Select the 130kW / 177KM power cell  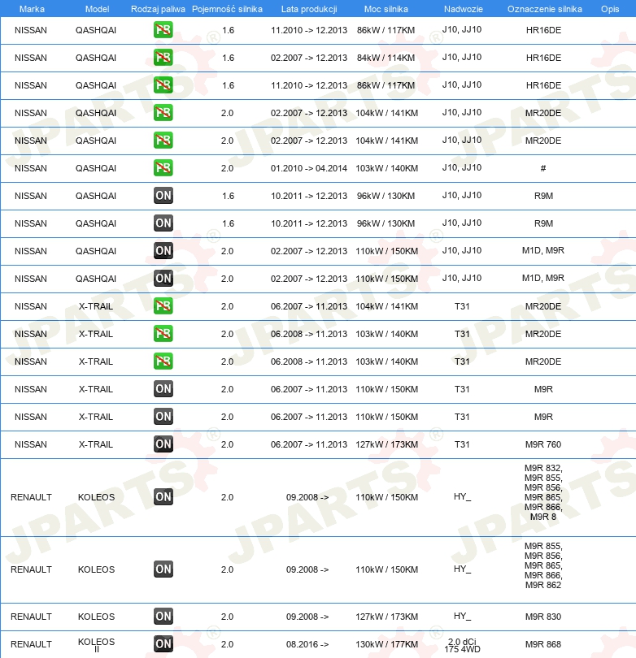[x=387, y=644]
